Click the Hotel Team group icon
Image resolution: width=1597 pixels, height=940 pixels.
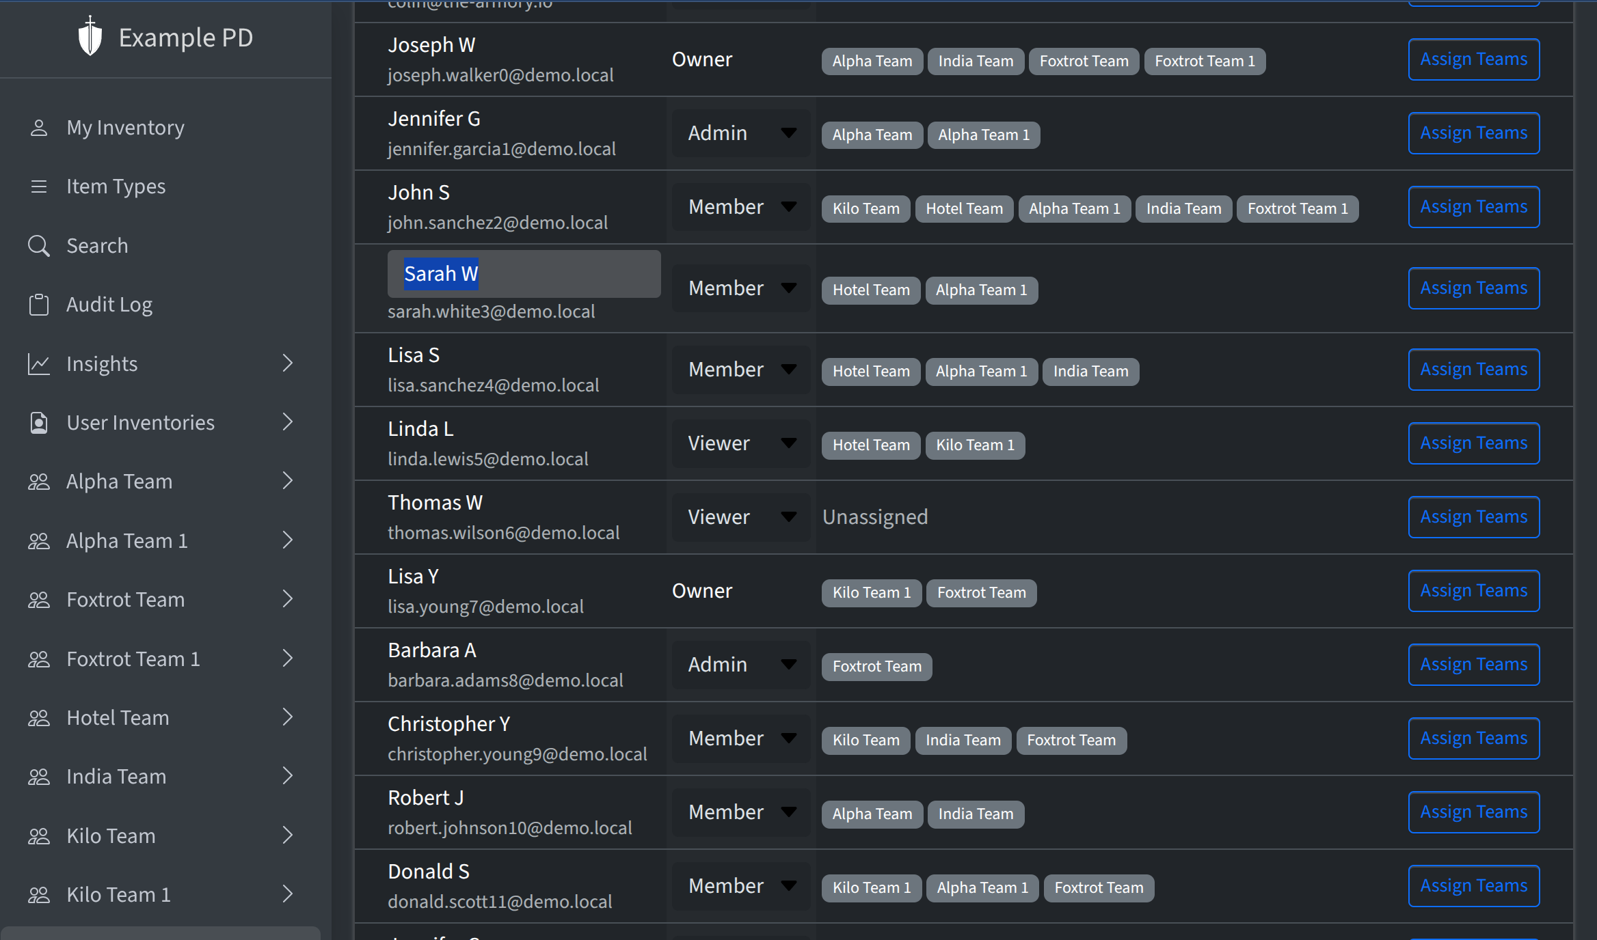[x=39, y=718]
